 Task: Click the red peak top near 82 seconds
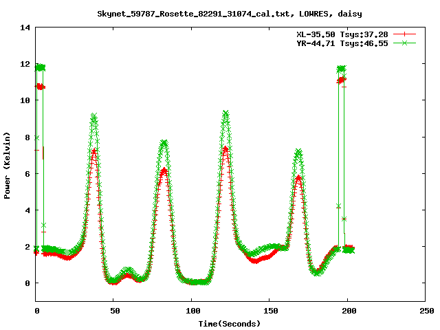point(164,170)
